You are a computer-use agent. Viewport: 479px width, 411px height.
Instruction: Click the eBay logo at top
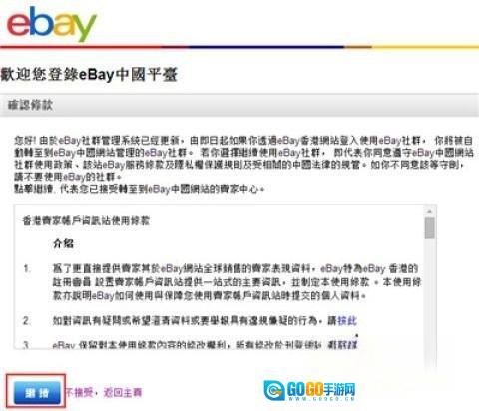pyautogui.click(x=52, y=24)
